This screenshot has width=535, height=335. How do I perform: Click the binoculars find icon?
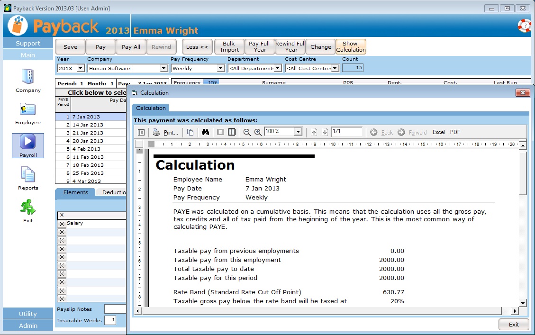pos(205,132)
